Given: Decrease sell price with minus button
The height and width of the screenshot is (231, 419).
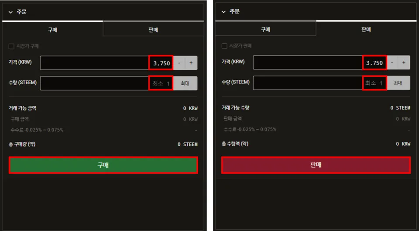Looking at the screenshot, I should click(392, 62).
